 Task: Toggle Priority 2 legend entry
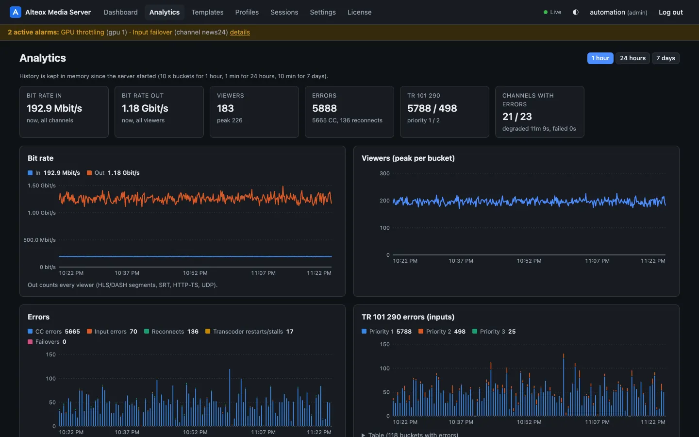[442, 332]
